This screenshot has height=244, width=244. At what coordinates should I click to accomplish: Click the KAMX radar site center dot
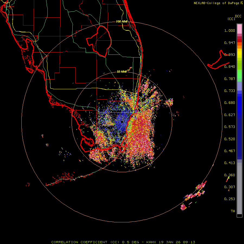(122, 122)
